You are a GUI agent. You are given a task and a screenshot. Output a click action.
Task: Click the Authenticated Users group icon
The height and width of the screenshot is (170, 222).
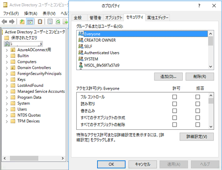coord(81,53)
